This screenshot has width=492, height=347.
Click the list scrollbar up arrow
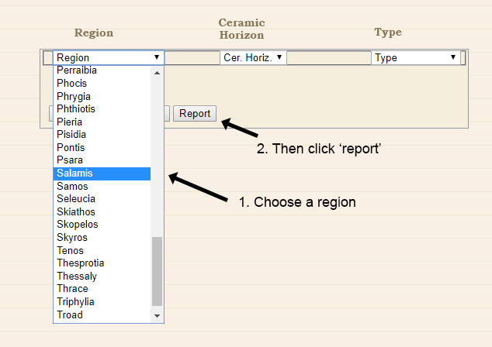tap(157, 72)
